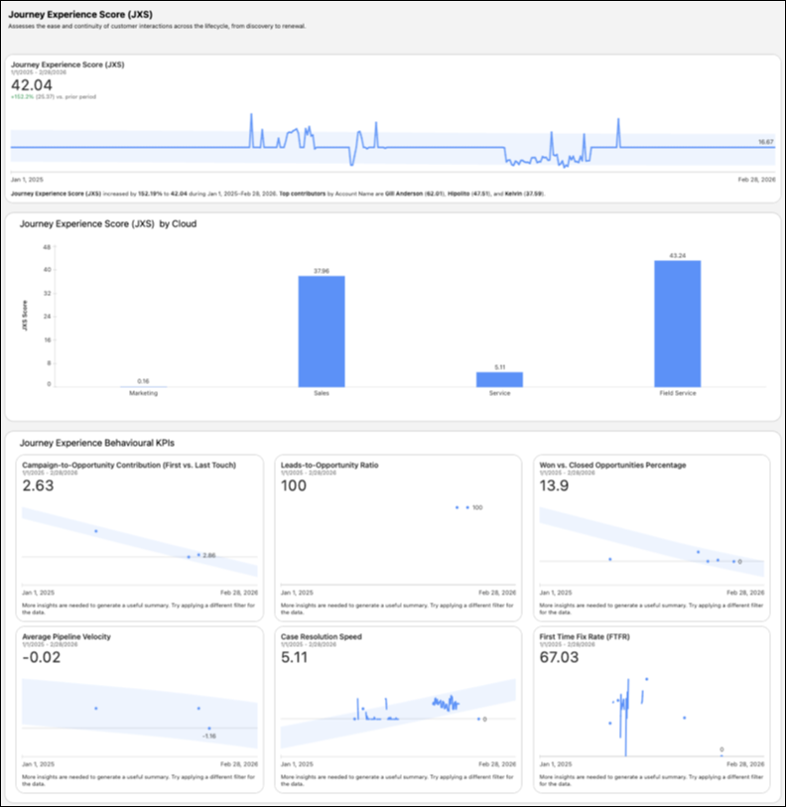Click the page heading Journey Experience Score (JXS)
Screen dimensions: 786x807
[80, 15]
